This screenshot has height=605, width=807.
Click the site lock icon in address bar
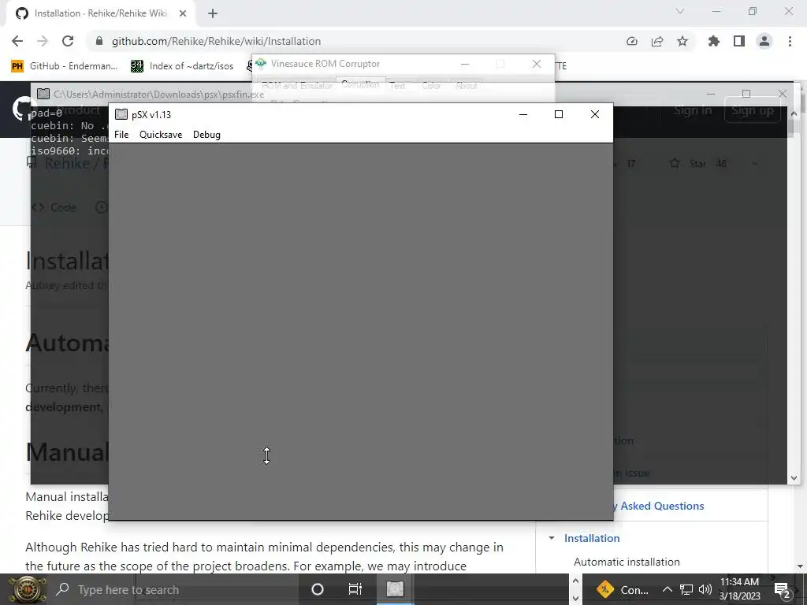click(x=99, y=41)
